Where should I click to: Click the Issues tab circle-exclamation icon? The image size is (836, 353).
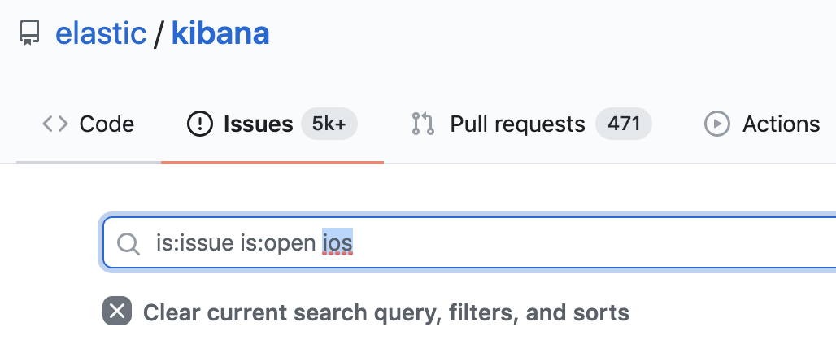click(x=198, y=124)
